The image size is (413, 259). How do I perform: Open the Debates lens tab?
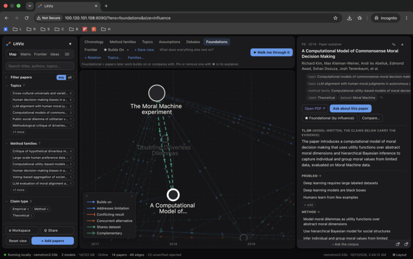(x=193, y=42)
